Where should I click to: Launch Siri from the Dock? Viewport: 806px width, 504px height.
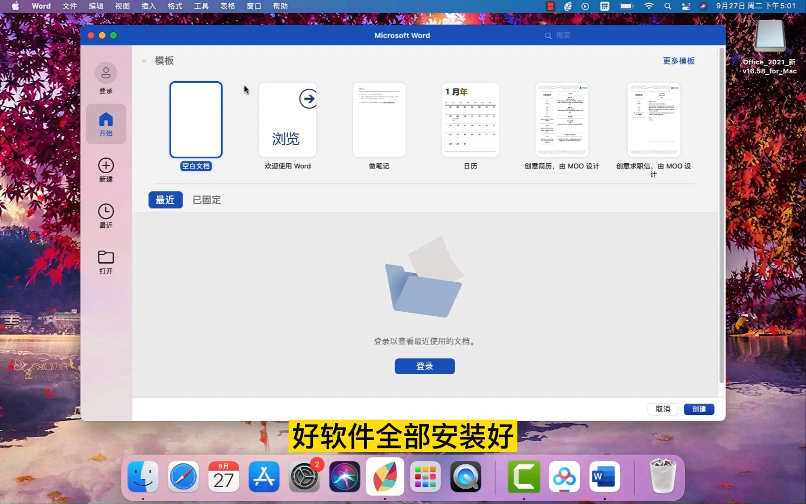(345, 477)
